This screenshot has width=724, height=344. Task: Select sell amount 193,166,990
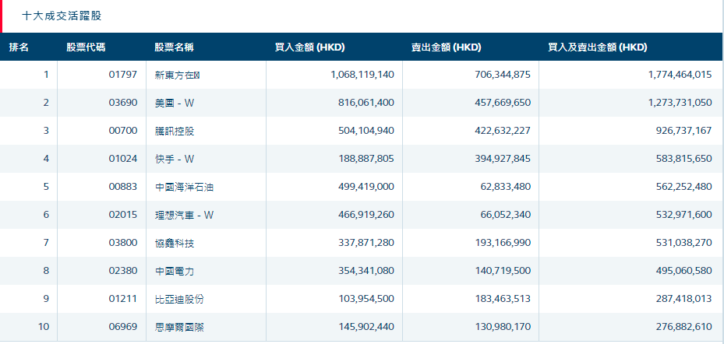point(503,243)
